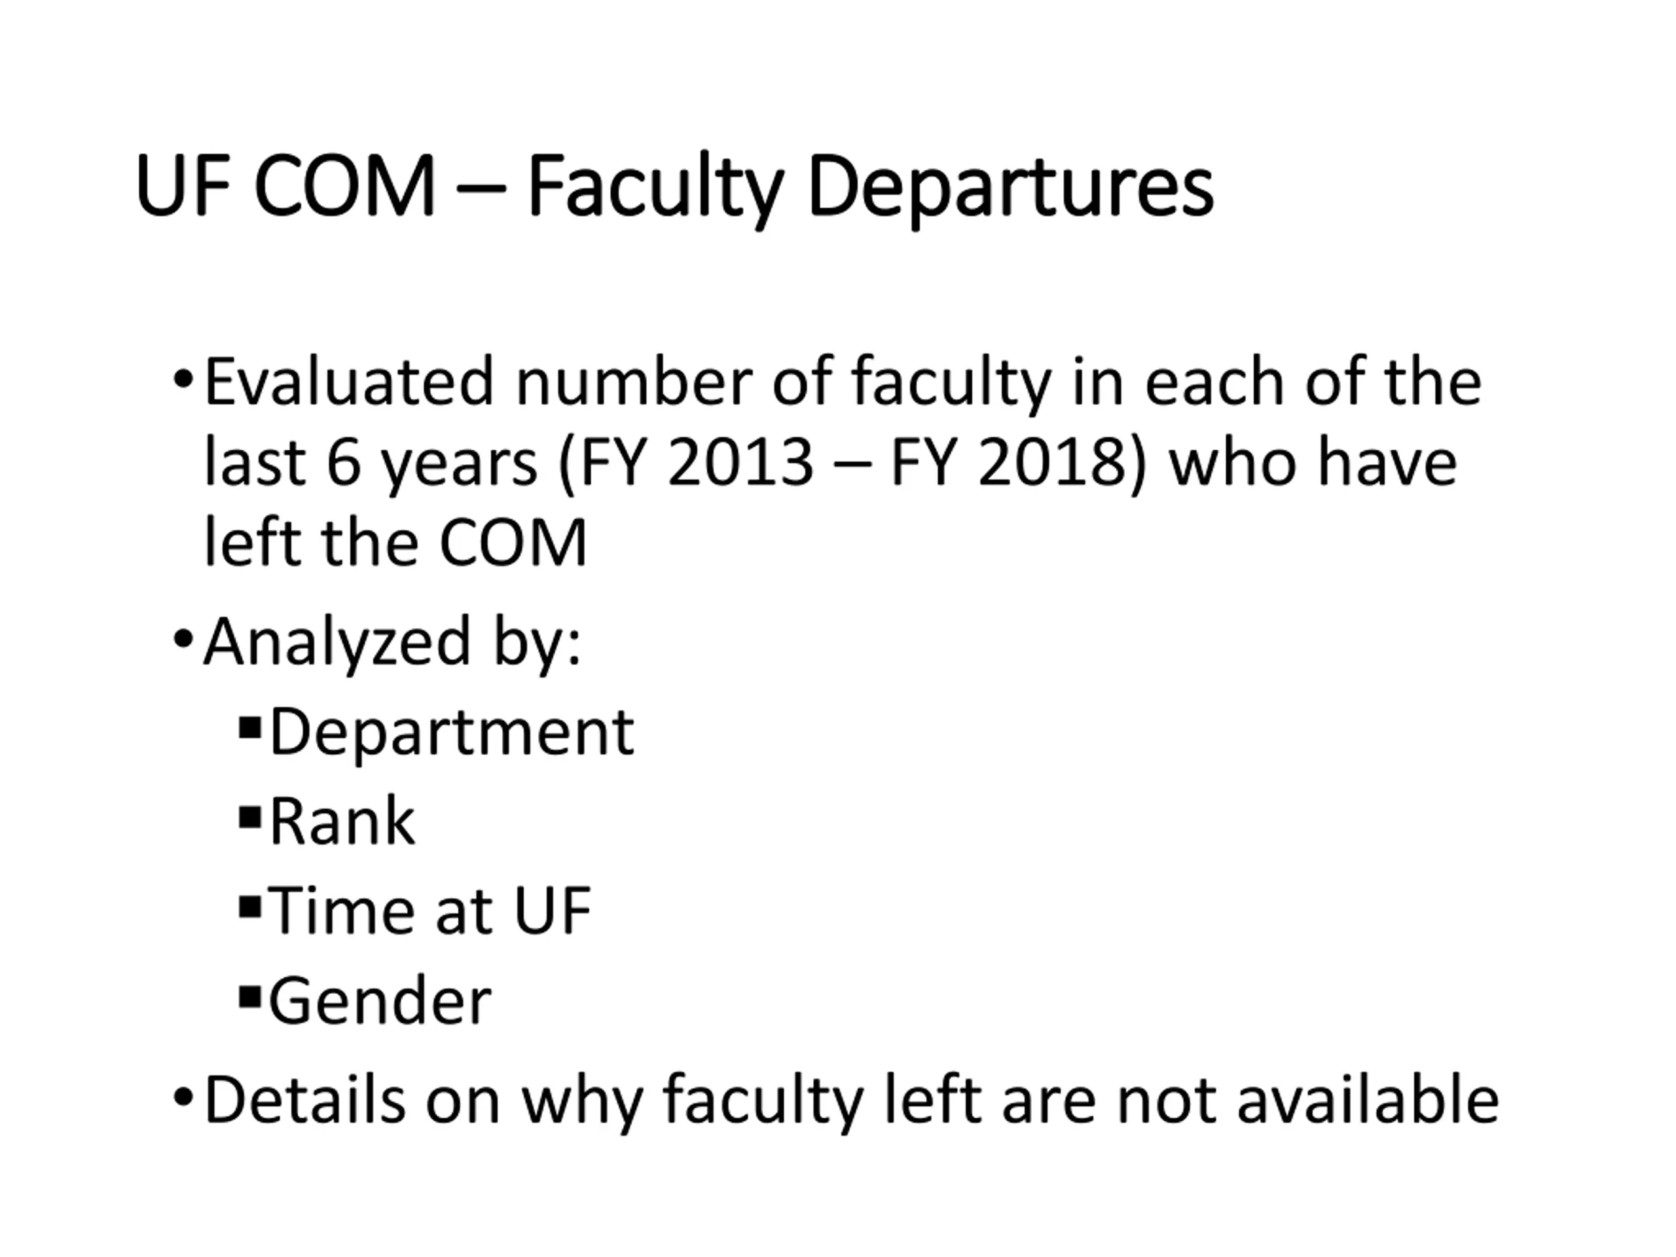Click the round bullet before Analyzed by
The height and width of the screenshot is (1257, 1676).
(182, 640)
